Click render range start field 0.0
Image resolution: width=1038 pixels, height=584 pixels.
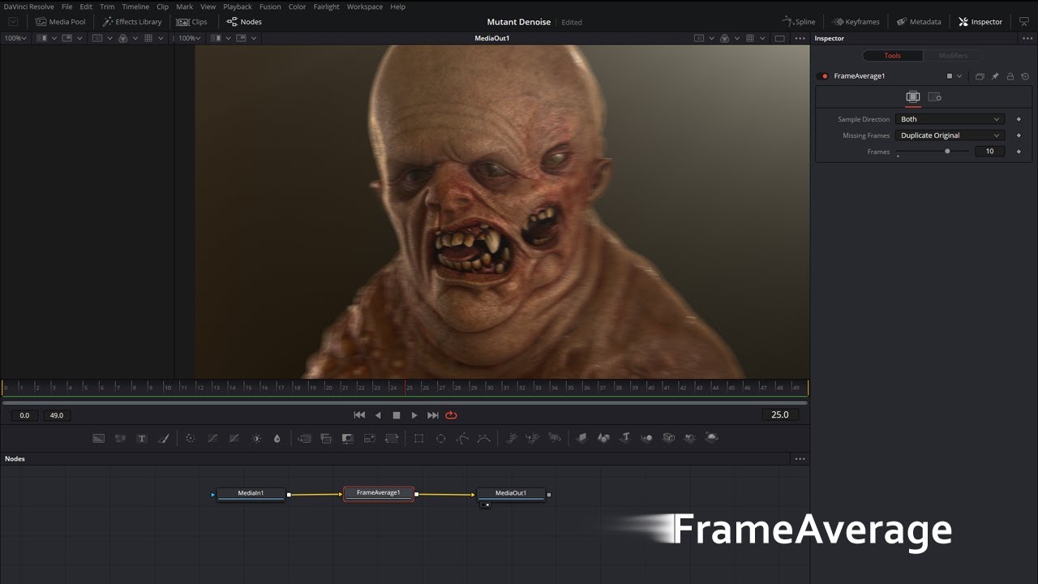[24, 415]
